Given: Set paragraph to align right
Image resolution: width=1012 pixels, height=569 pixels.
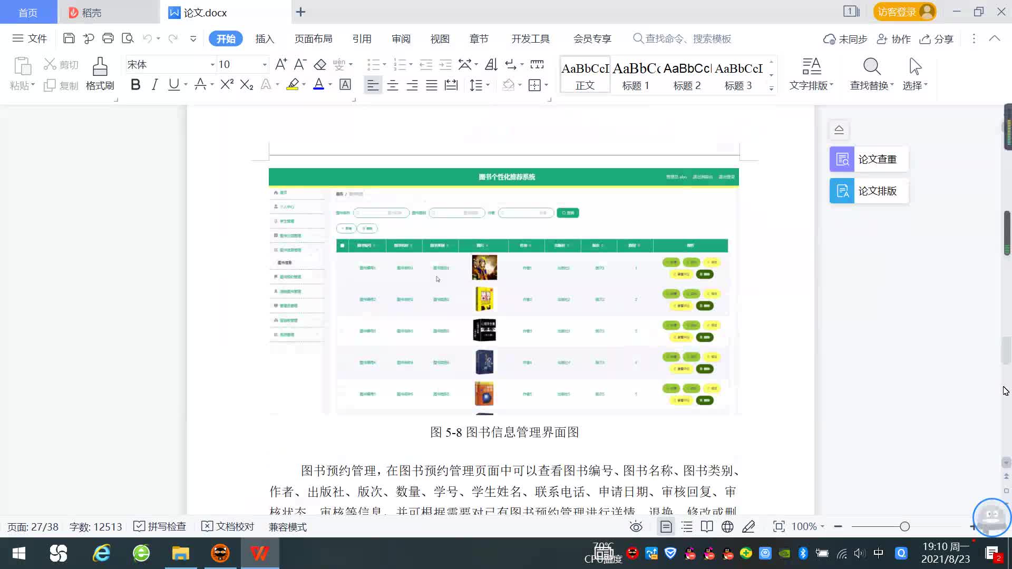Looking at the screenshot, I should click(x=412, y=85).
